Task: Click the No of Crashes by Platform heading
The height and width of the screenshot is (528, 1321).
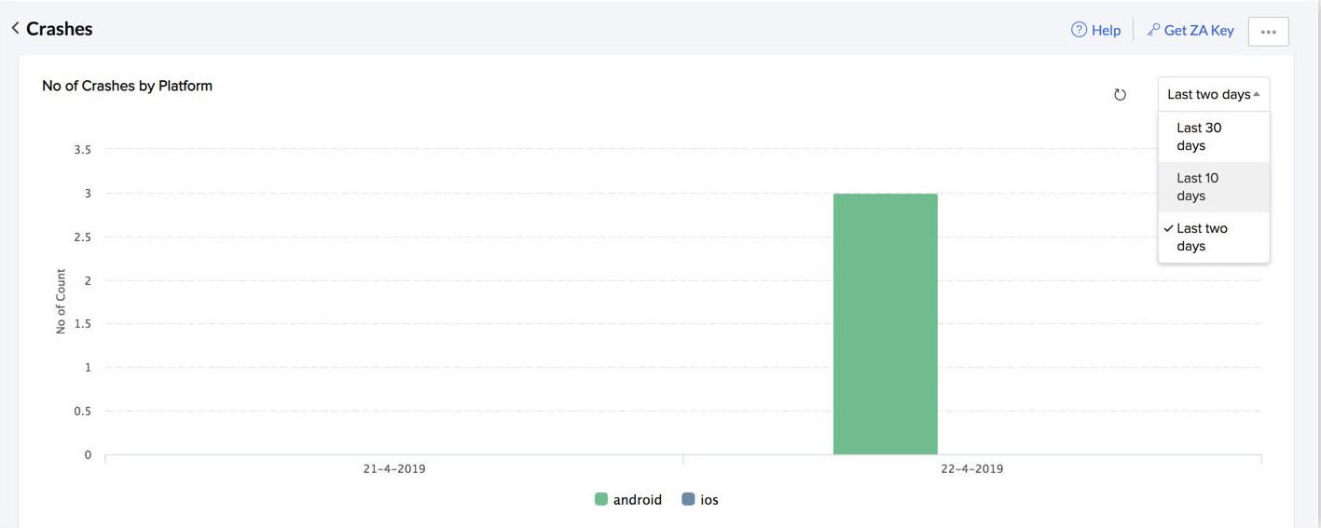Action: pos(127,86)
